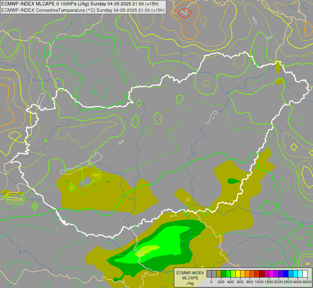
Task: Click the red-orange legend swatch right of 800
Action: [x=252, y=274]
